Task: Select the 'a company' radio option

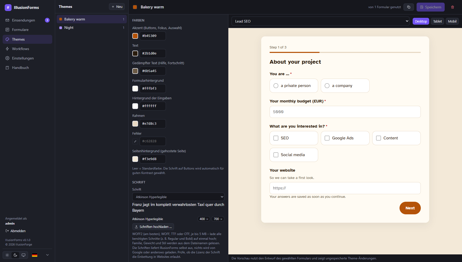Action: (345, 86)
